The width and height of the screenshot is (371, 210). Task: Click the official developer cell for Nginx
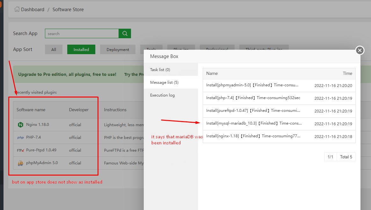pos(75,125)
